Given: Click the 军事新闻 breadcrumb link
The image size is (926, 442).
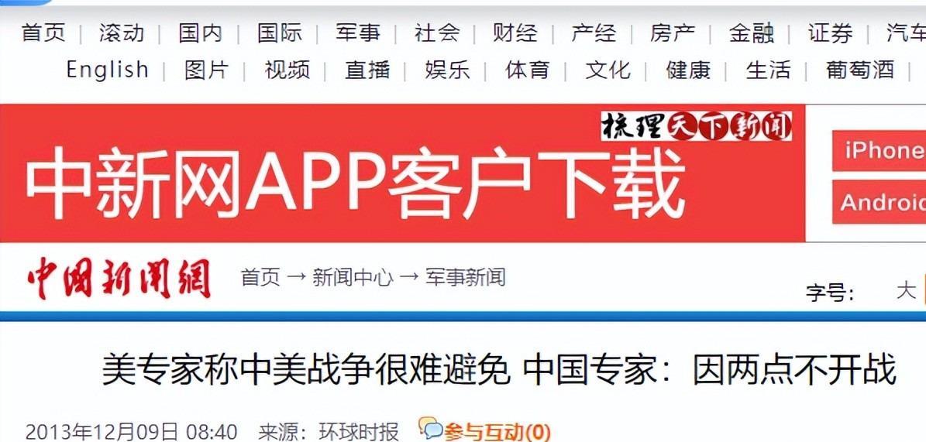Looking at the screenshot, I should tap(466, 277).
